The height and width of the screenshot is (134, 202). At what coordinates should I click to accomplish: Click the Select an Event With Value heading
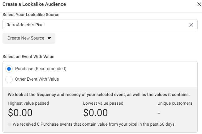tap(28, 57)
